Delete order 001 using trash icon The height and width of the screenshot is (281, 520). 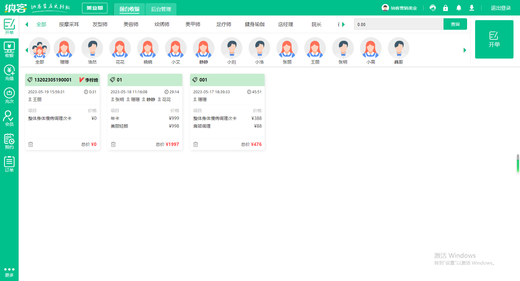[196, 144]
